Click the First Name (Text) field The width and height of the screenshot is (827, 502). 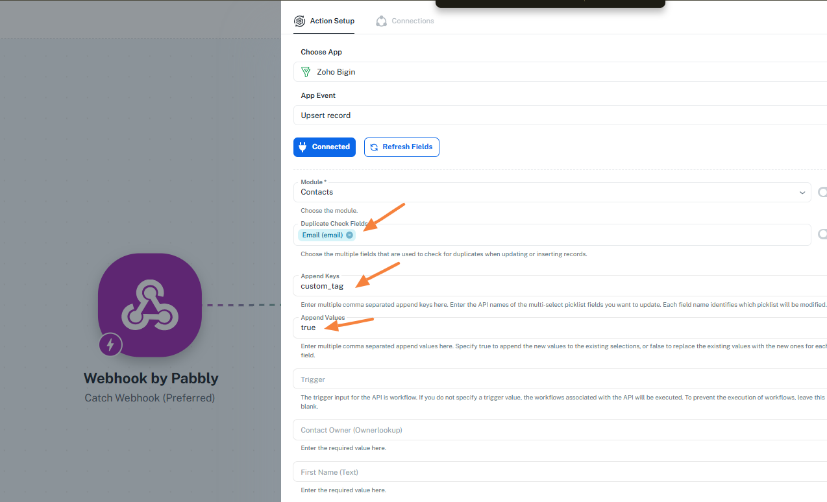(x=558, y=472)
